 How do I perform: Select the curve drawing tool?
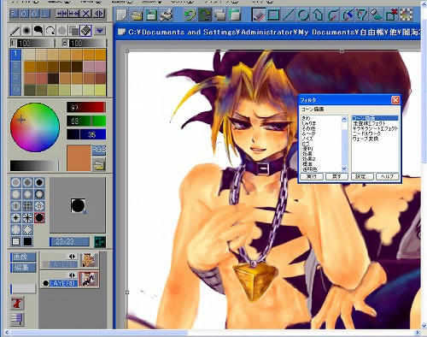pyautogui.click(x=332, y=15)
